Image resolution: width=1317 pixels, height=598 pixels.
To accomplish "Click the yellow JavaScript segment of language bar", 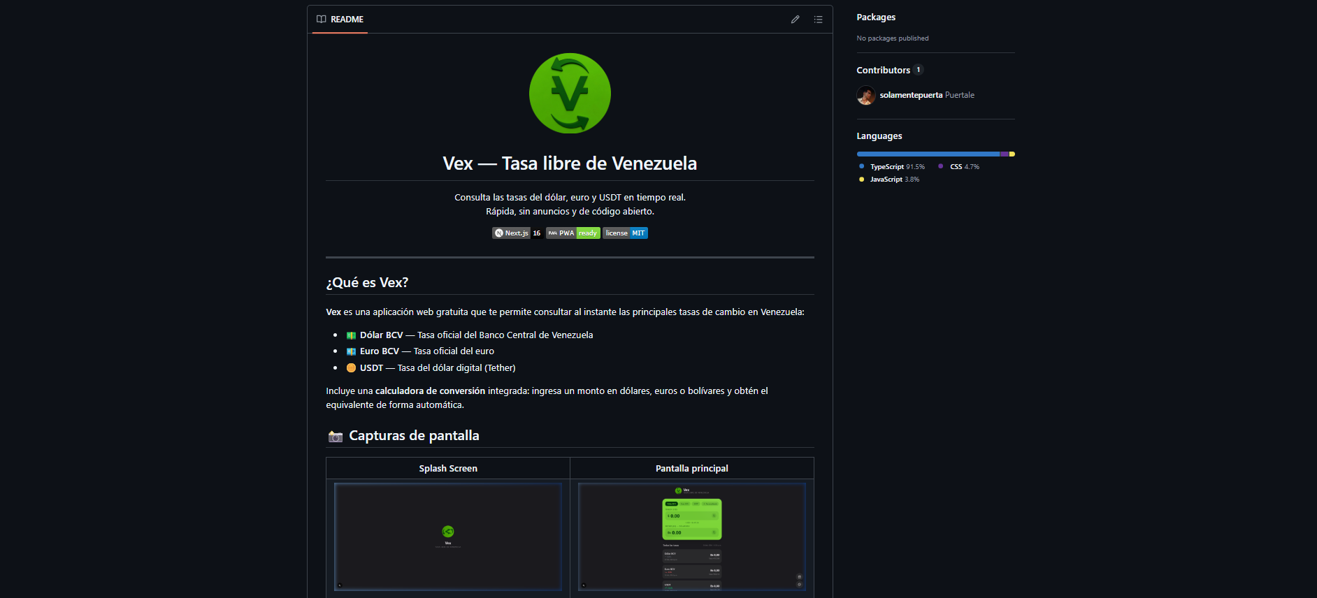I will click(1012, 154).
